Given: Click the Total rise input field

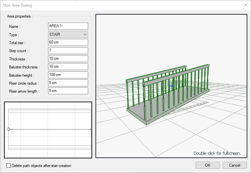Looking at the screenshot, I should (68, 43).
